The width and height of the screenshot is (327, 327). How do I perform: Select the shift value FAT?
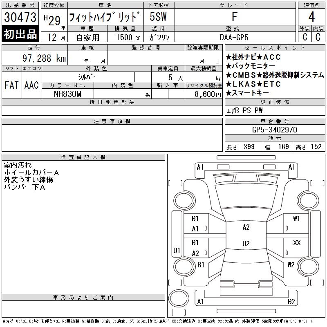(11, 85)
